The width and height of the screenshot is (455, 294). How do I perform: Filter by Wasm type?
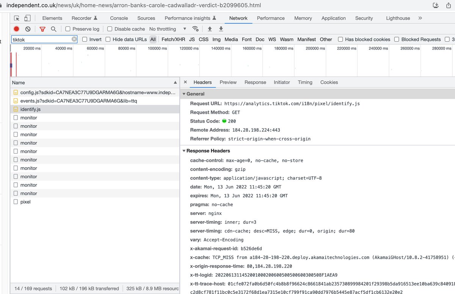click(x=287, y=39)
